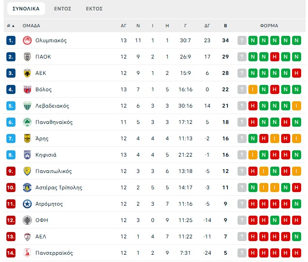Sort the table by rank number column
The width and height of the screenshot is (308, 262).
coord(11,26)
